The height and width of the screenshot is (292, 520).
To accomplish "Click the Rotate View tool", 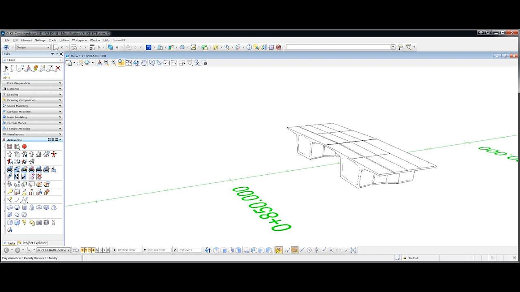I will click(136, 62).
